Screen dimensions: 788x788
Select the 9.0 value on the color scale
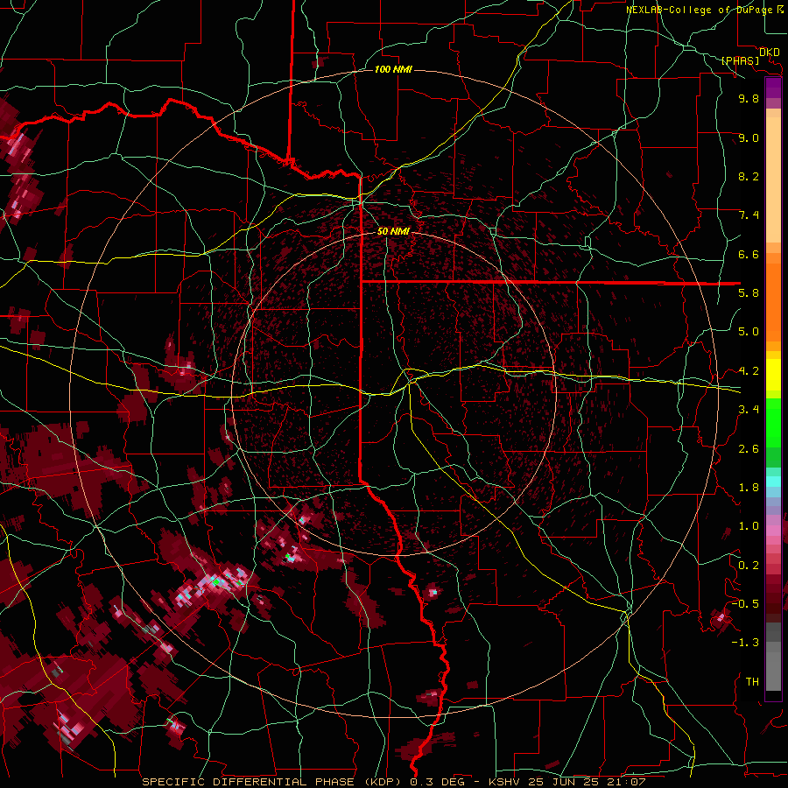(749, 137)
